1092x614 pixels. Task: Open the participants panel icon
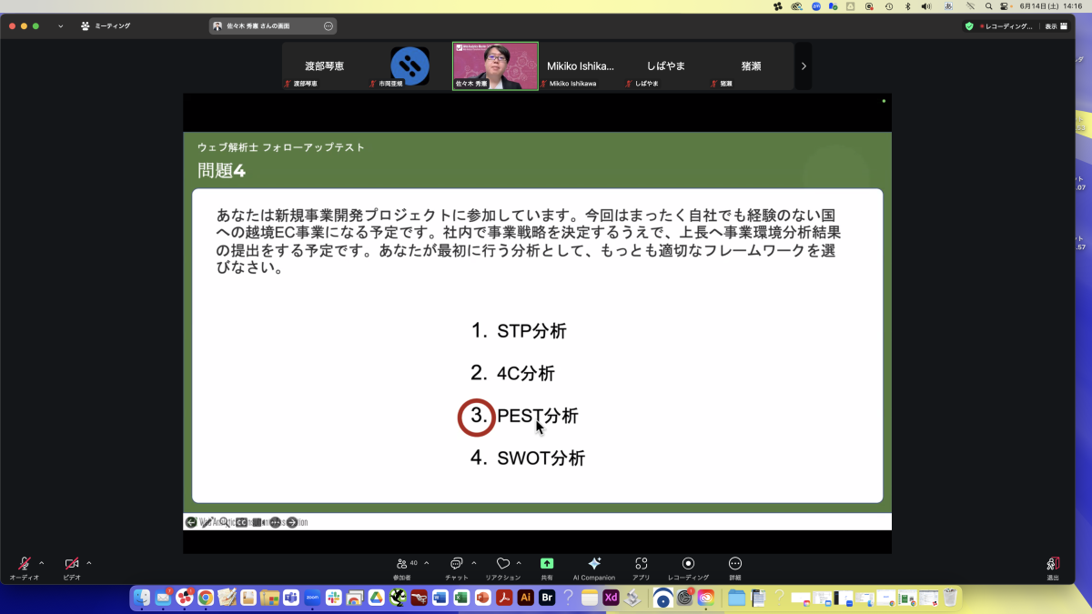pos(402,564)
